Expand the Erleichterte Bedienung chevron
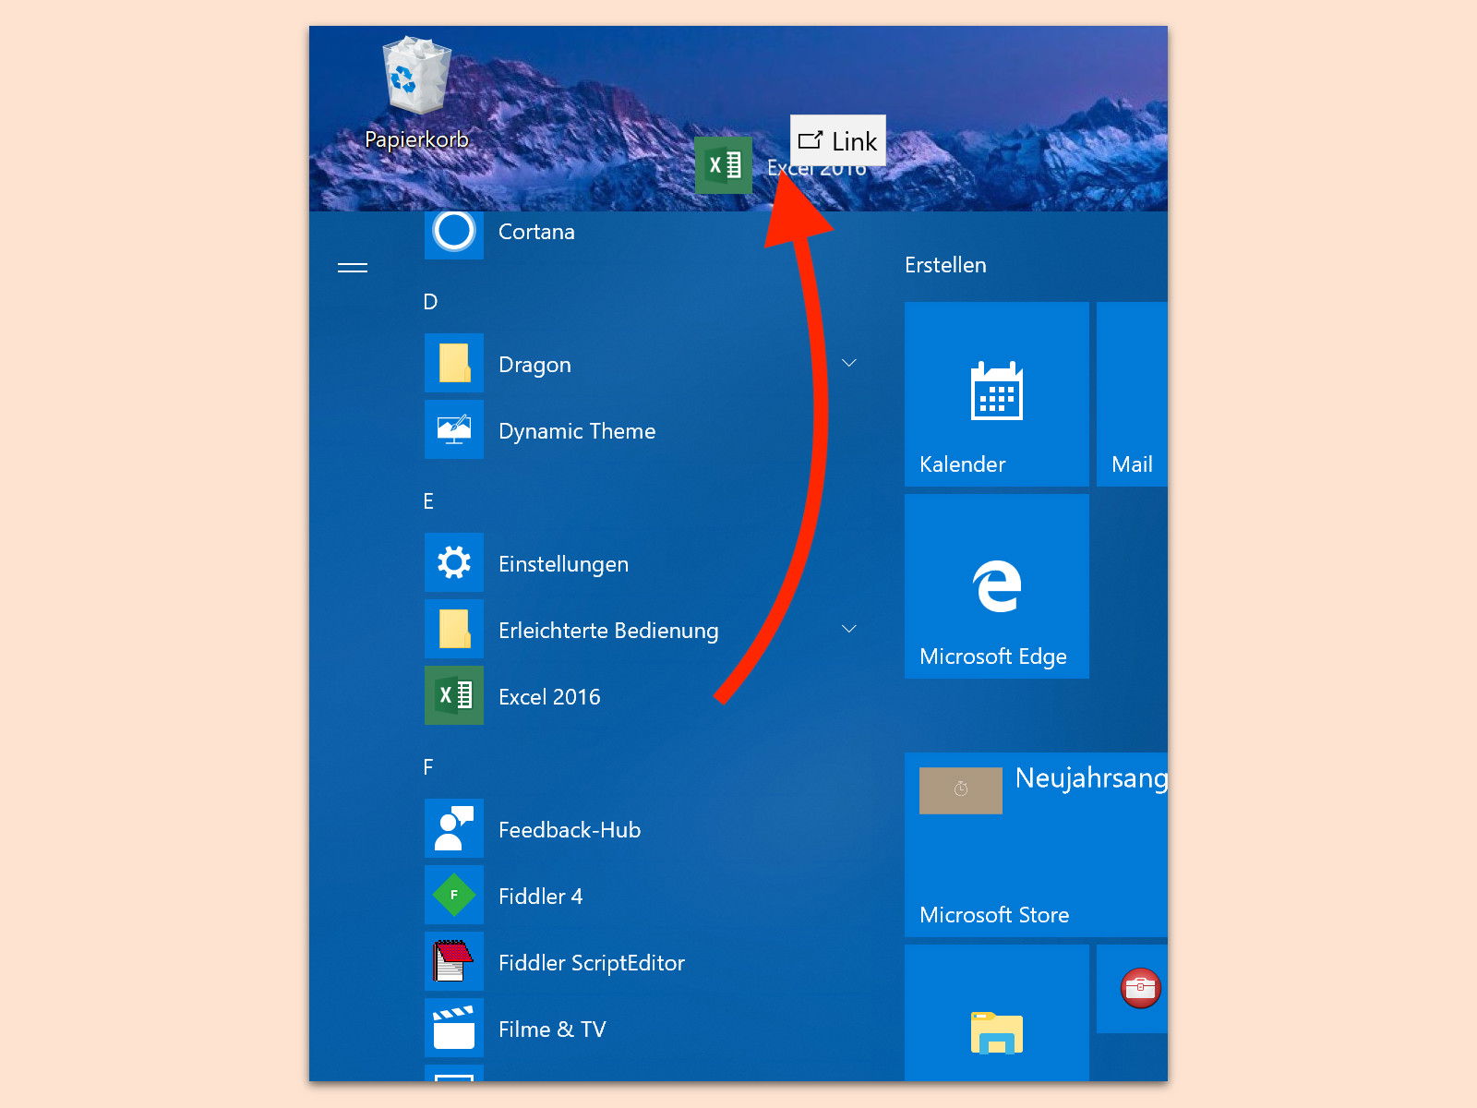The image size is (1477, 1108). 849,629
